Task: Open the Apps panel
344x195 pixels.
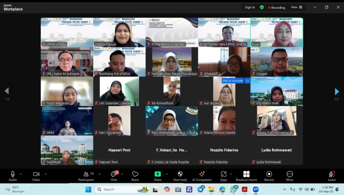Action: coord(223,176)
